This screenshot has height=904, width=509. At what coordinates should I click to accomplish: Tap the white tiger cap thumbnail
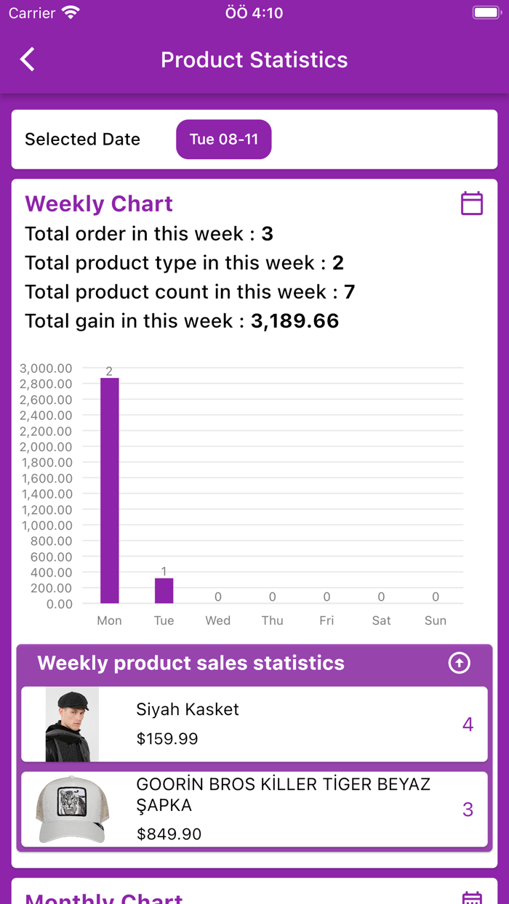coord(72,809)
